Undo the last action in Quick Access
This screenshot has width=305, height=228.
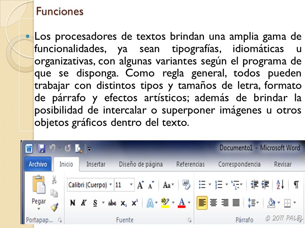coord(52,149)
